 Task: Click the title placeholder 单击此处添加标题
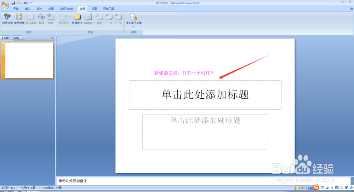coord(205,95)
